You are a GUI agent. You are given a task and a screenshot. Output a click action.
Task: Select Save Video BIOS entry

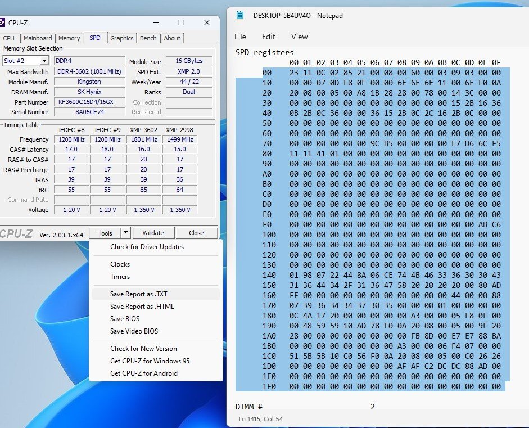(x=156, y=331)
